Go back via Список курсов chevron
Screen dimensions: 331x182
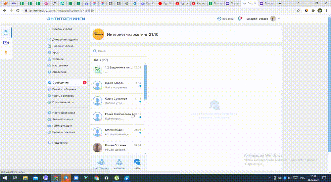49,29
